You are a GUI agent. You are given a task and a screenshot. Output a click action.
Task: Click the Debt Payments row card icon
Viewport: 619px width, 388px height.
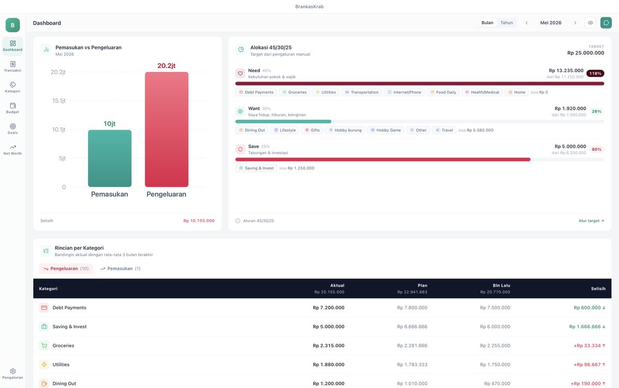pos(44,308)
